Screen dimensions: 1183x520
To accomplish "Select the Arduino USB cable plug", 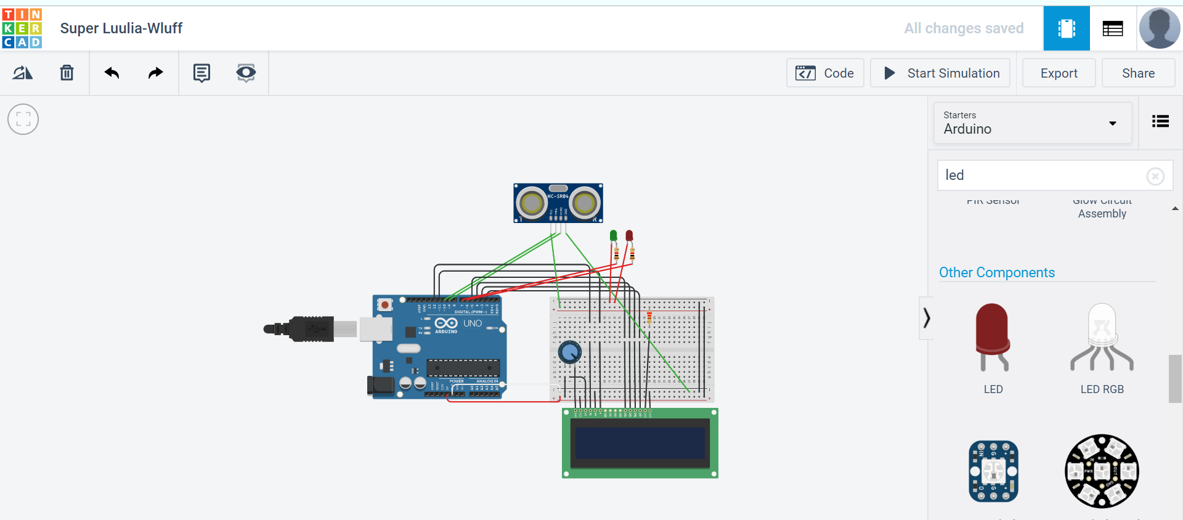I will point(311,329).
